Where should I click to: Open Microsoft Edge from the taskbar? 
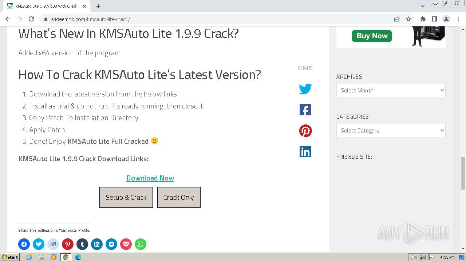[78, 257]
